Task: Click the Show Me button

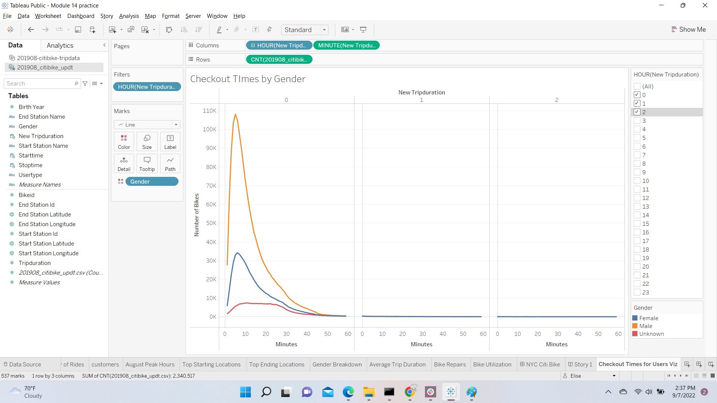Action: click(x=688, y=29)
